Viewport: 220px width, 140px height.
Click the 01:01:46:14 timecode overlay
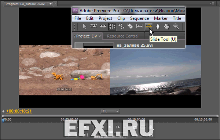[x=155, y=89]
